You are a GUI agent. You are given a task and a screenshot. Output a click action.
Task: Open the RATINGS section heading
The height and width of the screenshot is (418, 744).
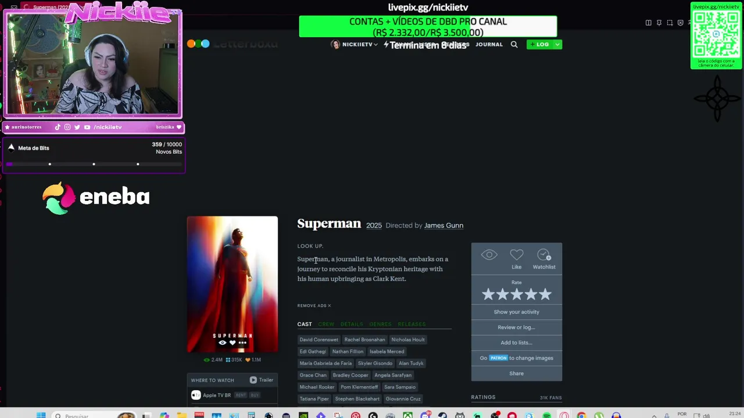(x=483, y=397)
